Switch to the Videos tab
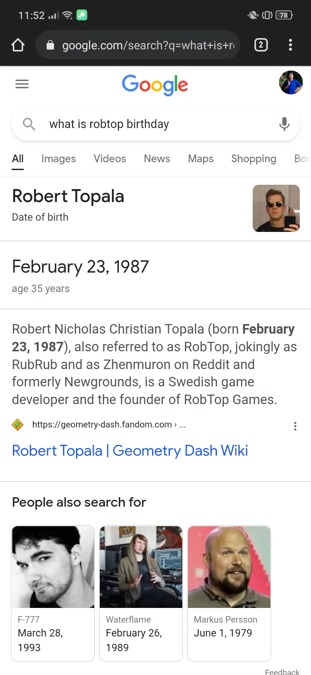This screenshot has width=311, height=675. pos(110,159)
